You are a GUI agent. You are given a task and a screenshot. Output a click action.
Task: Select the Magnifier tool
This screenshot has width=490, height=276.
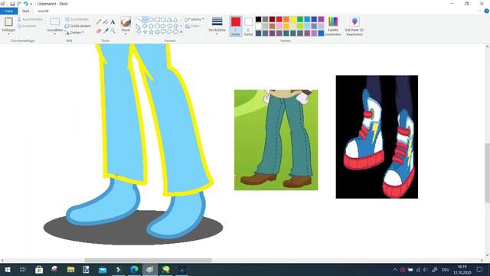(113, 31)
